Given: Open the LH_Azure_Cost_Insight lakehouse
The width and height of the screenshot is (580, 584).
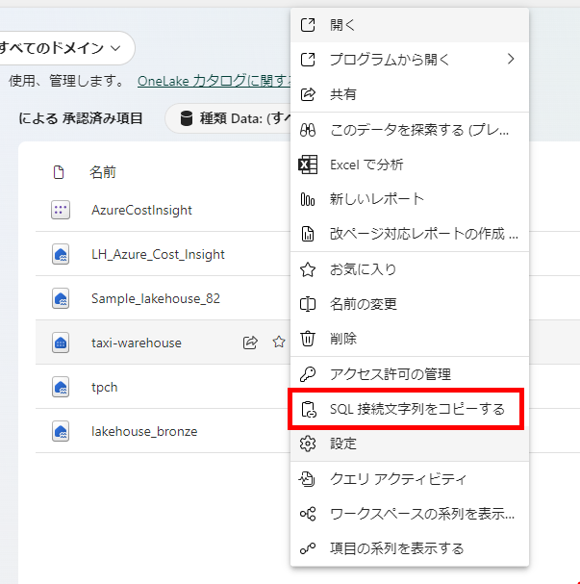Looking at the screenshot, I should pyautogui.click(x=158, y=254).
